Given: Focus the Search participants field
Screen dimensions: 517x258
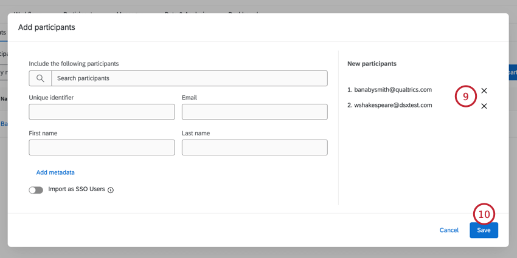Looking at the screenshot, I should 189,78.
